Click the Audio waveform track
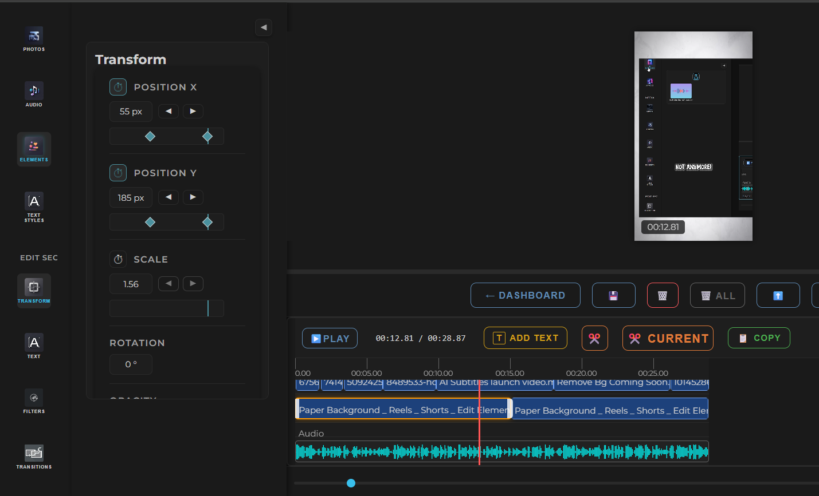Viewport: 819px width, 496px height. point(502,451)
